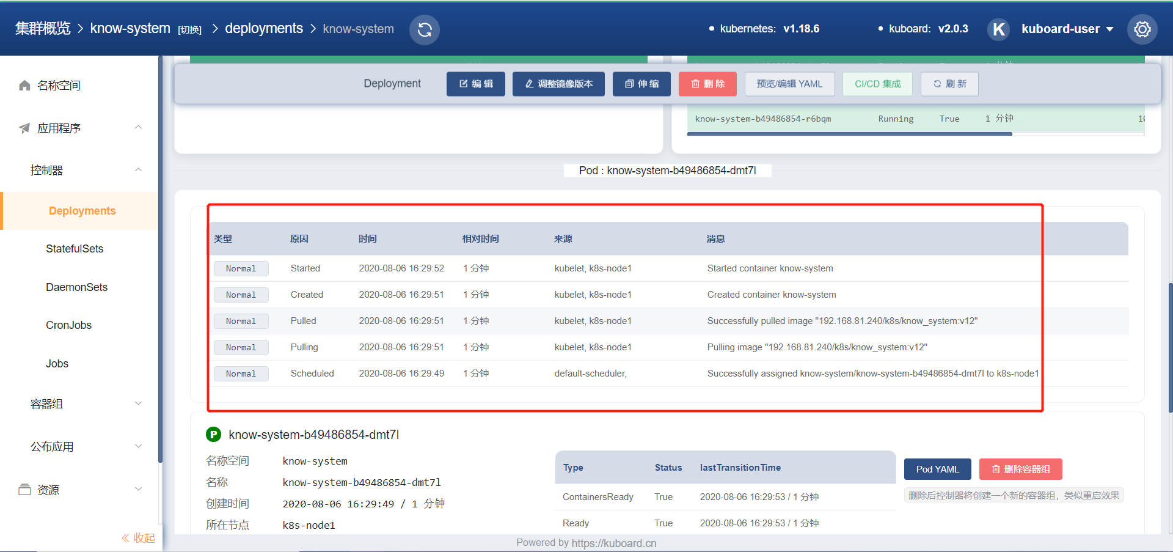Viewport: 1173px width, 552px height.
Task: Go to 集群概览 breadcrumb
Action: (x=43, y=29)
